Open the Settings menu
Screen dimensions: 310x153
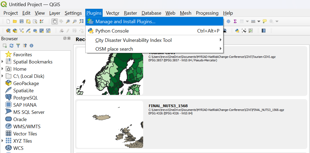coord(73,13)
